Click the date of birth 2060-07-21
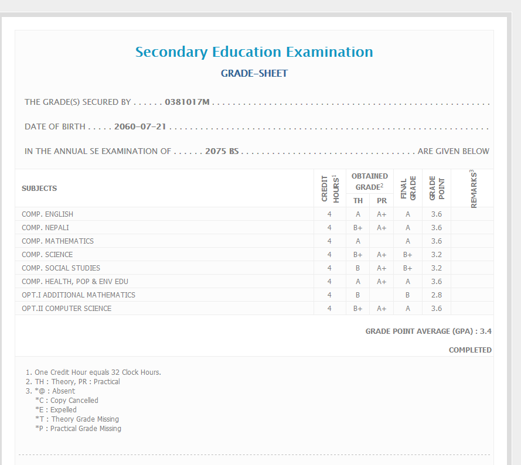 pyautogui.click(x=141, y=126)
